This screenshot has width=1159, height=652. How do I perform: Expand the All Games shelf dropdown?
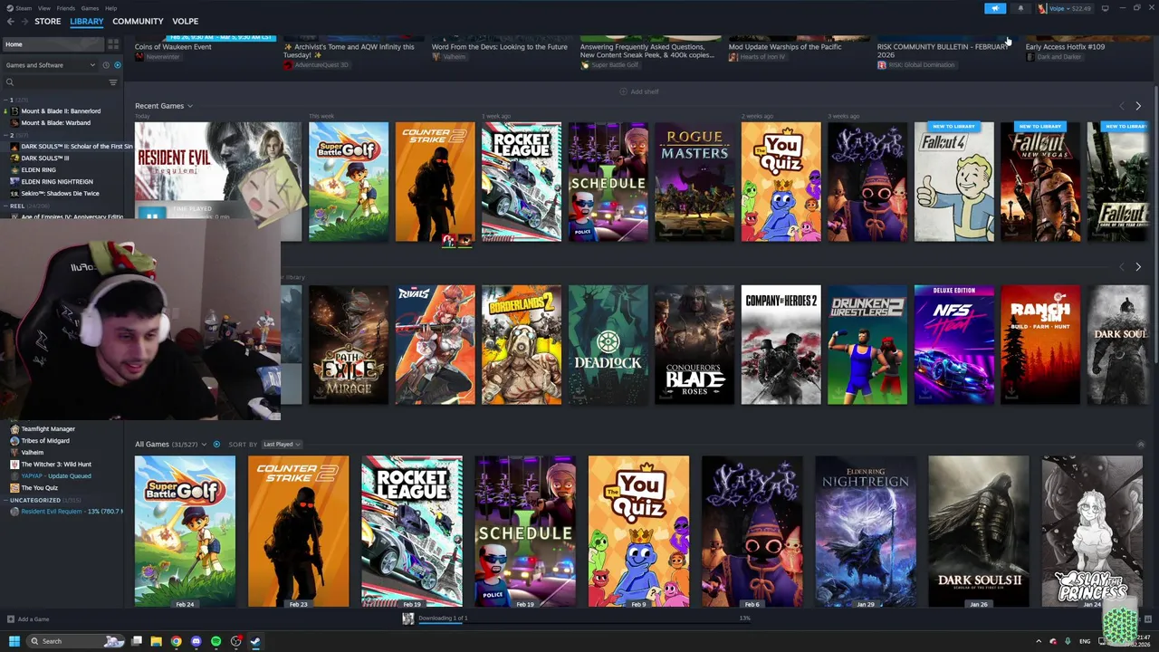204,445
